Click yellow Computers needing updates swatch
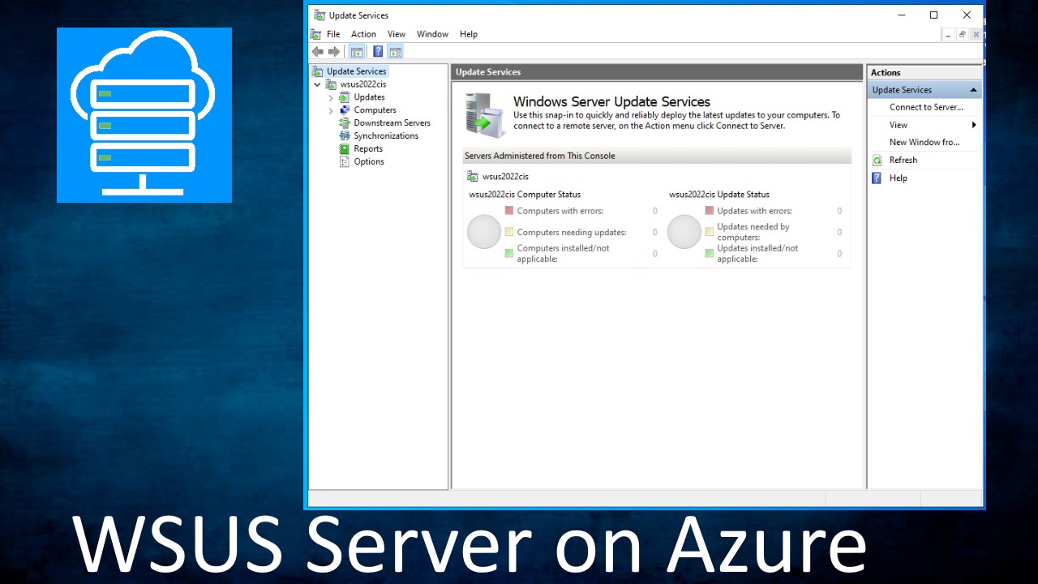 click(x=509, y=232)
